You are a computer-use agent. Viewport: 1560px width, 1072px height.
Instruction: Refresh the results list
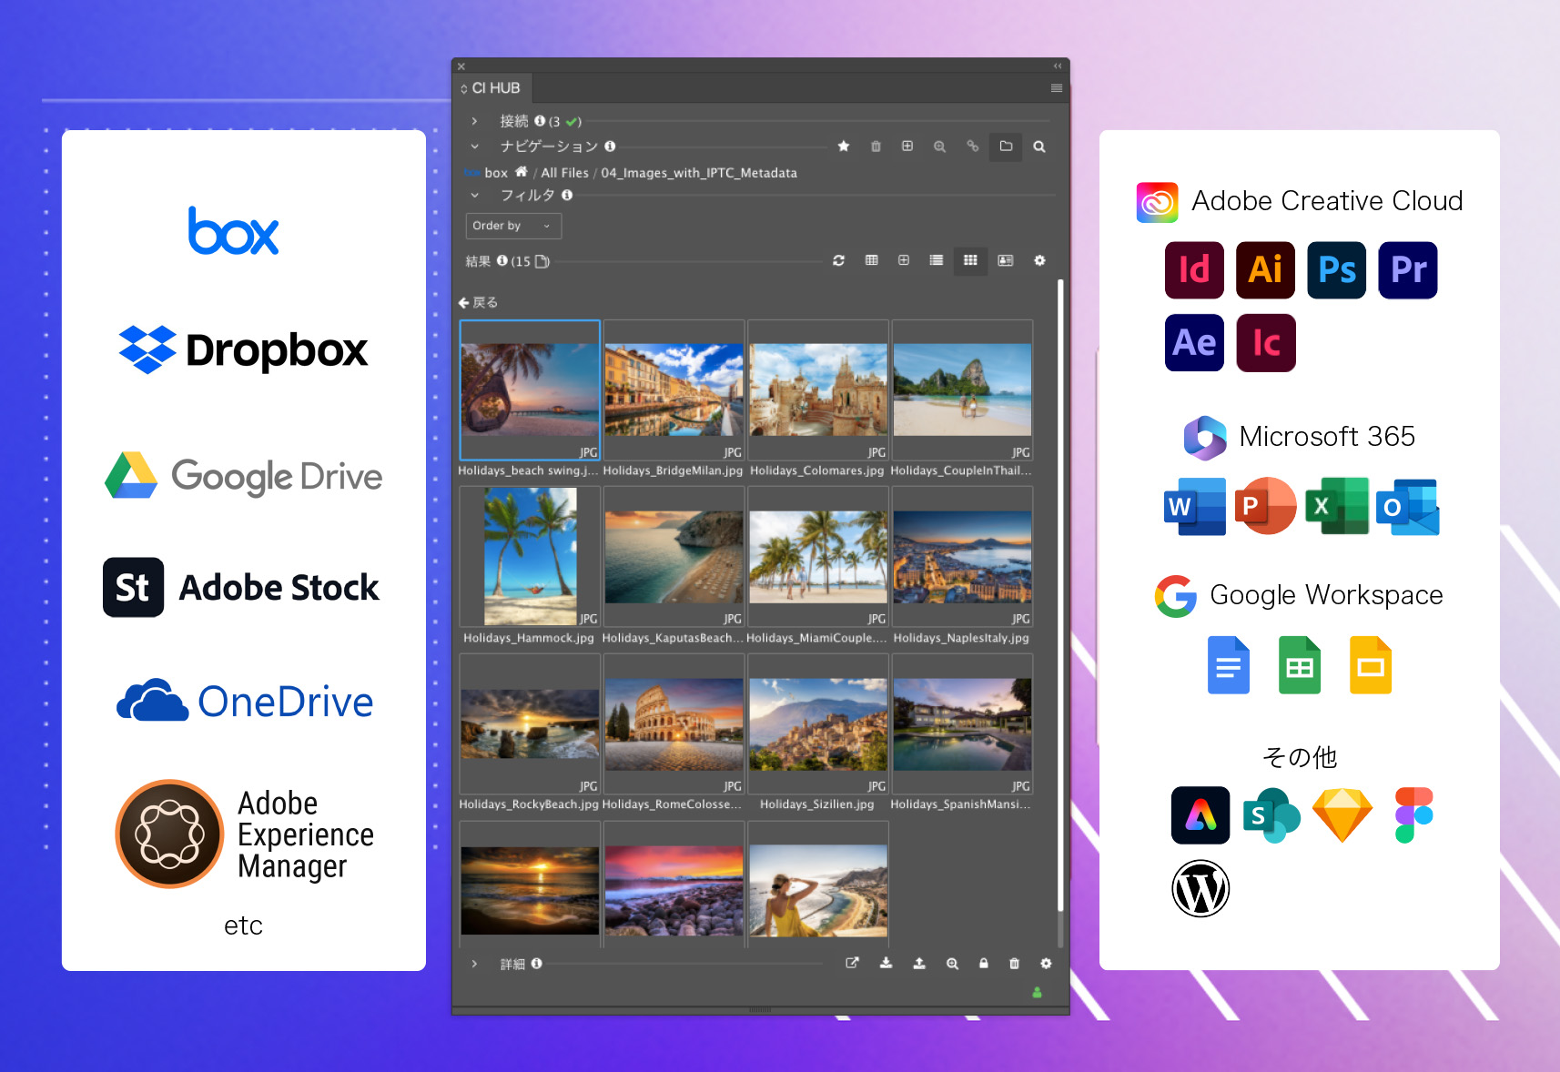pyautogui.click(x=838, y=260)
